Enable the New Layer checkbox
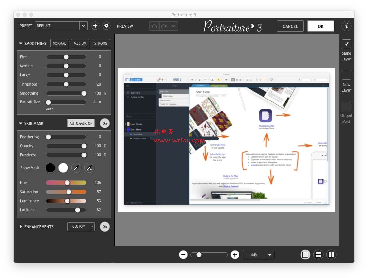This screenshot has width=368, height=279. pyautogui.click(x=346, y=75)
